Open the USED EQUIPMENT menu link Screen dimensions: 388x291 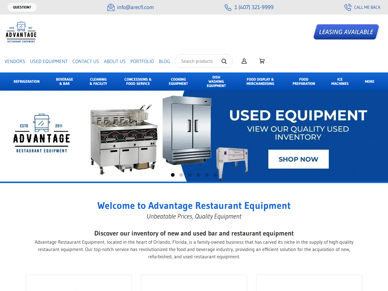tap(49, 61)
